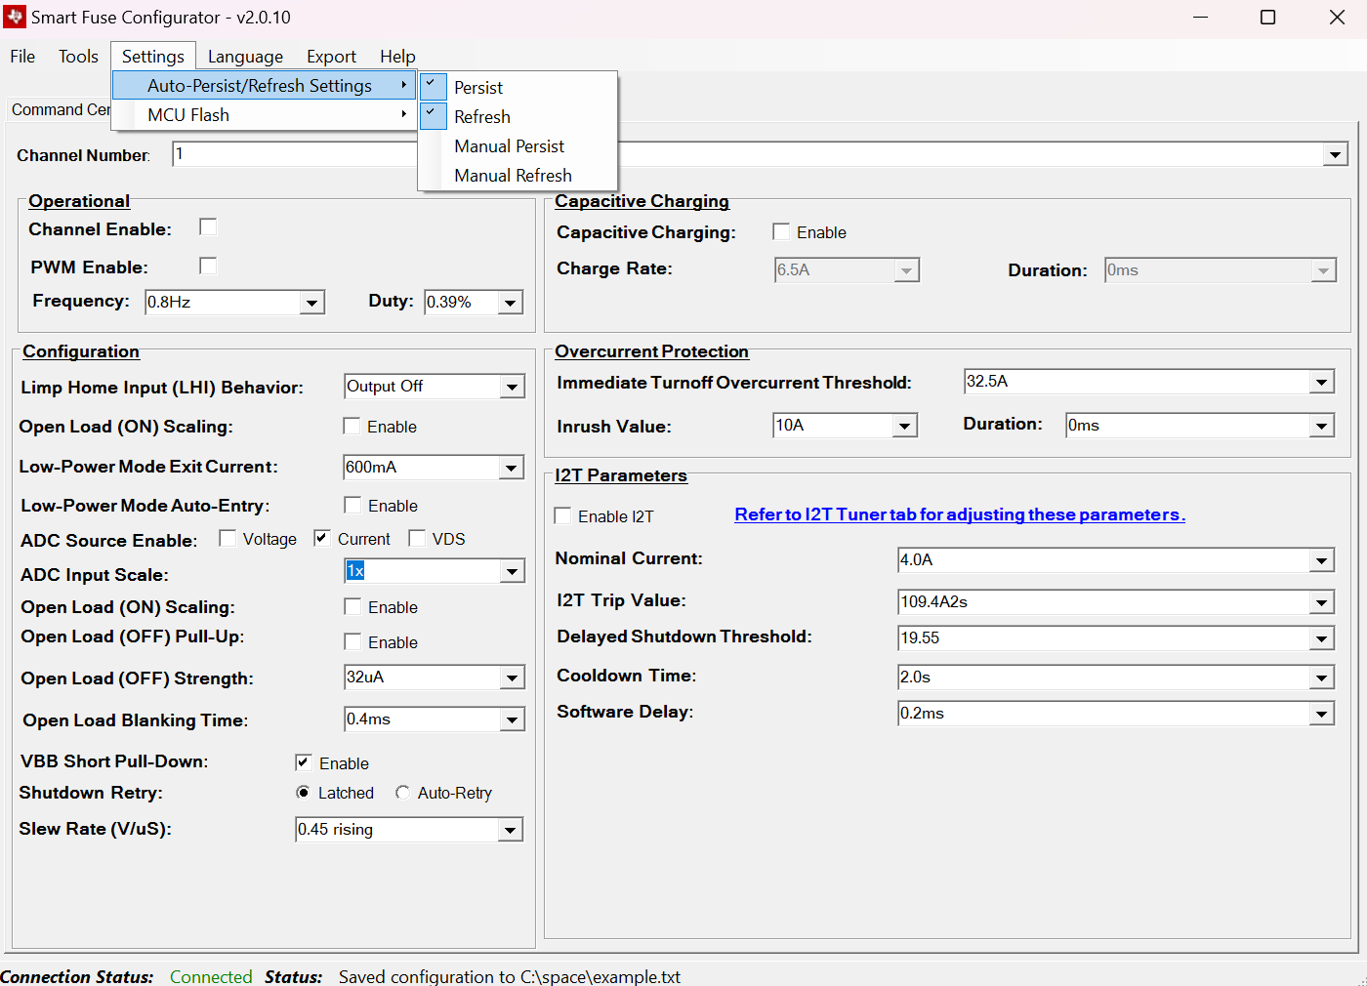
Task: Expand the Limp Home Input Behavior dropdown
Action: pyautogui.click(x=512, y=388)
